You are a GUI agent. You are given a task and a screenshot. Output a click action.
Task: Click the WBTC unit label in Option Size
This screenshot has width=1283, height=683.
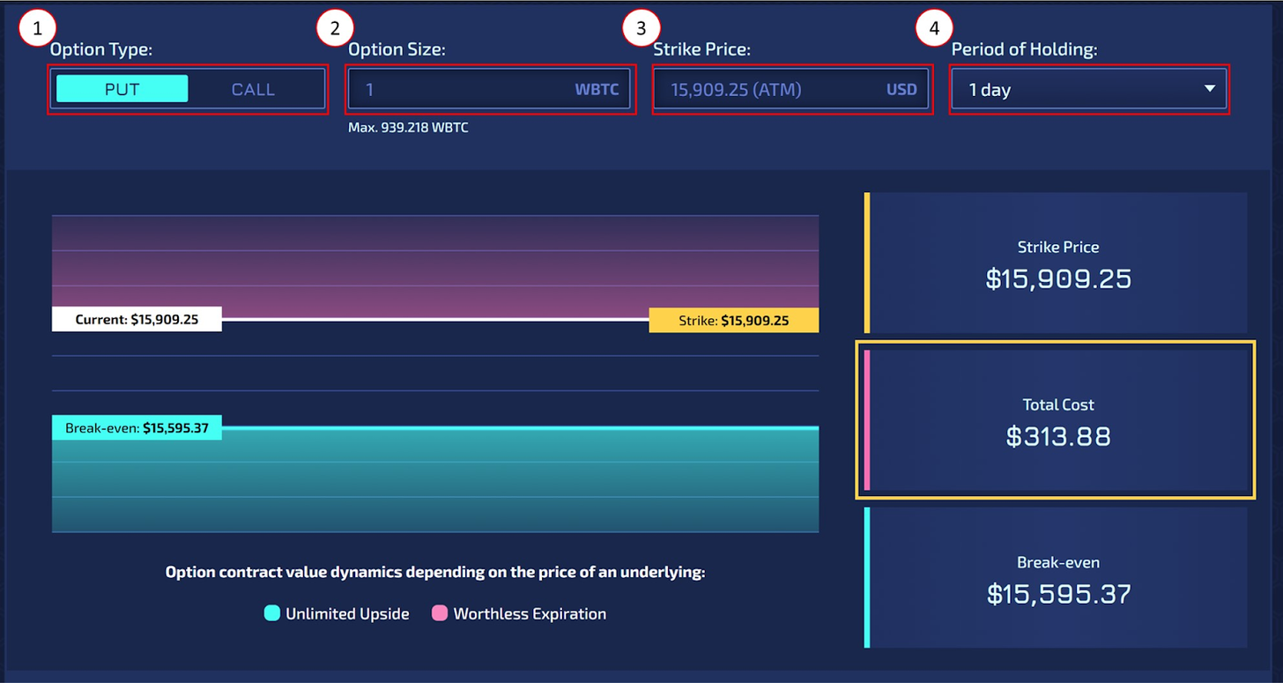pos(597,90)
